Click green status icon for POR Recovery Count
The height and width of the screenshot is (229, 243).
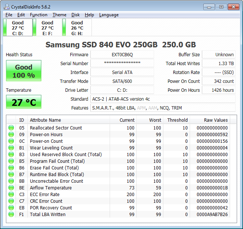pos(11,208)
